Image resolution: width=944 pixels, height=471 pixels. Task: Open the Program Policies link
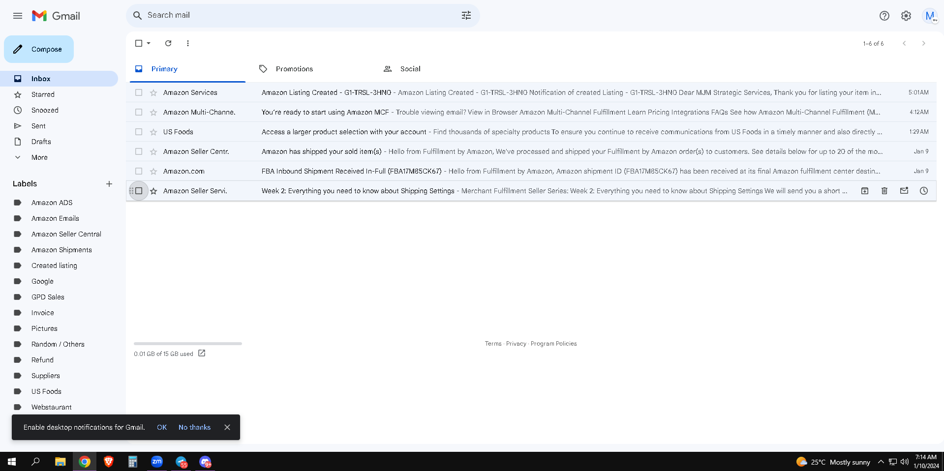coord(554,344)
